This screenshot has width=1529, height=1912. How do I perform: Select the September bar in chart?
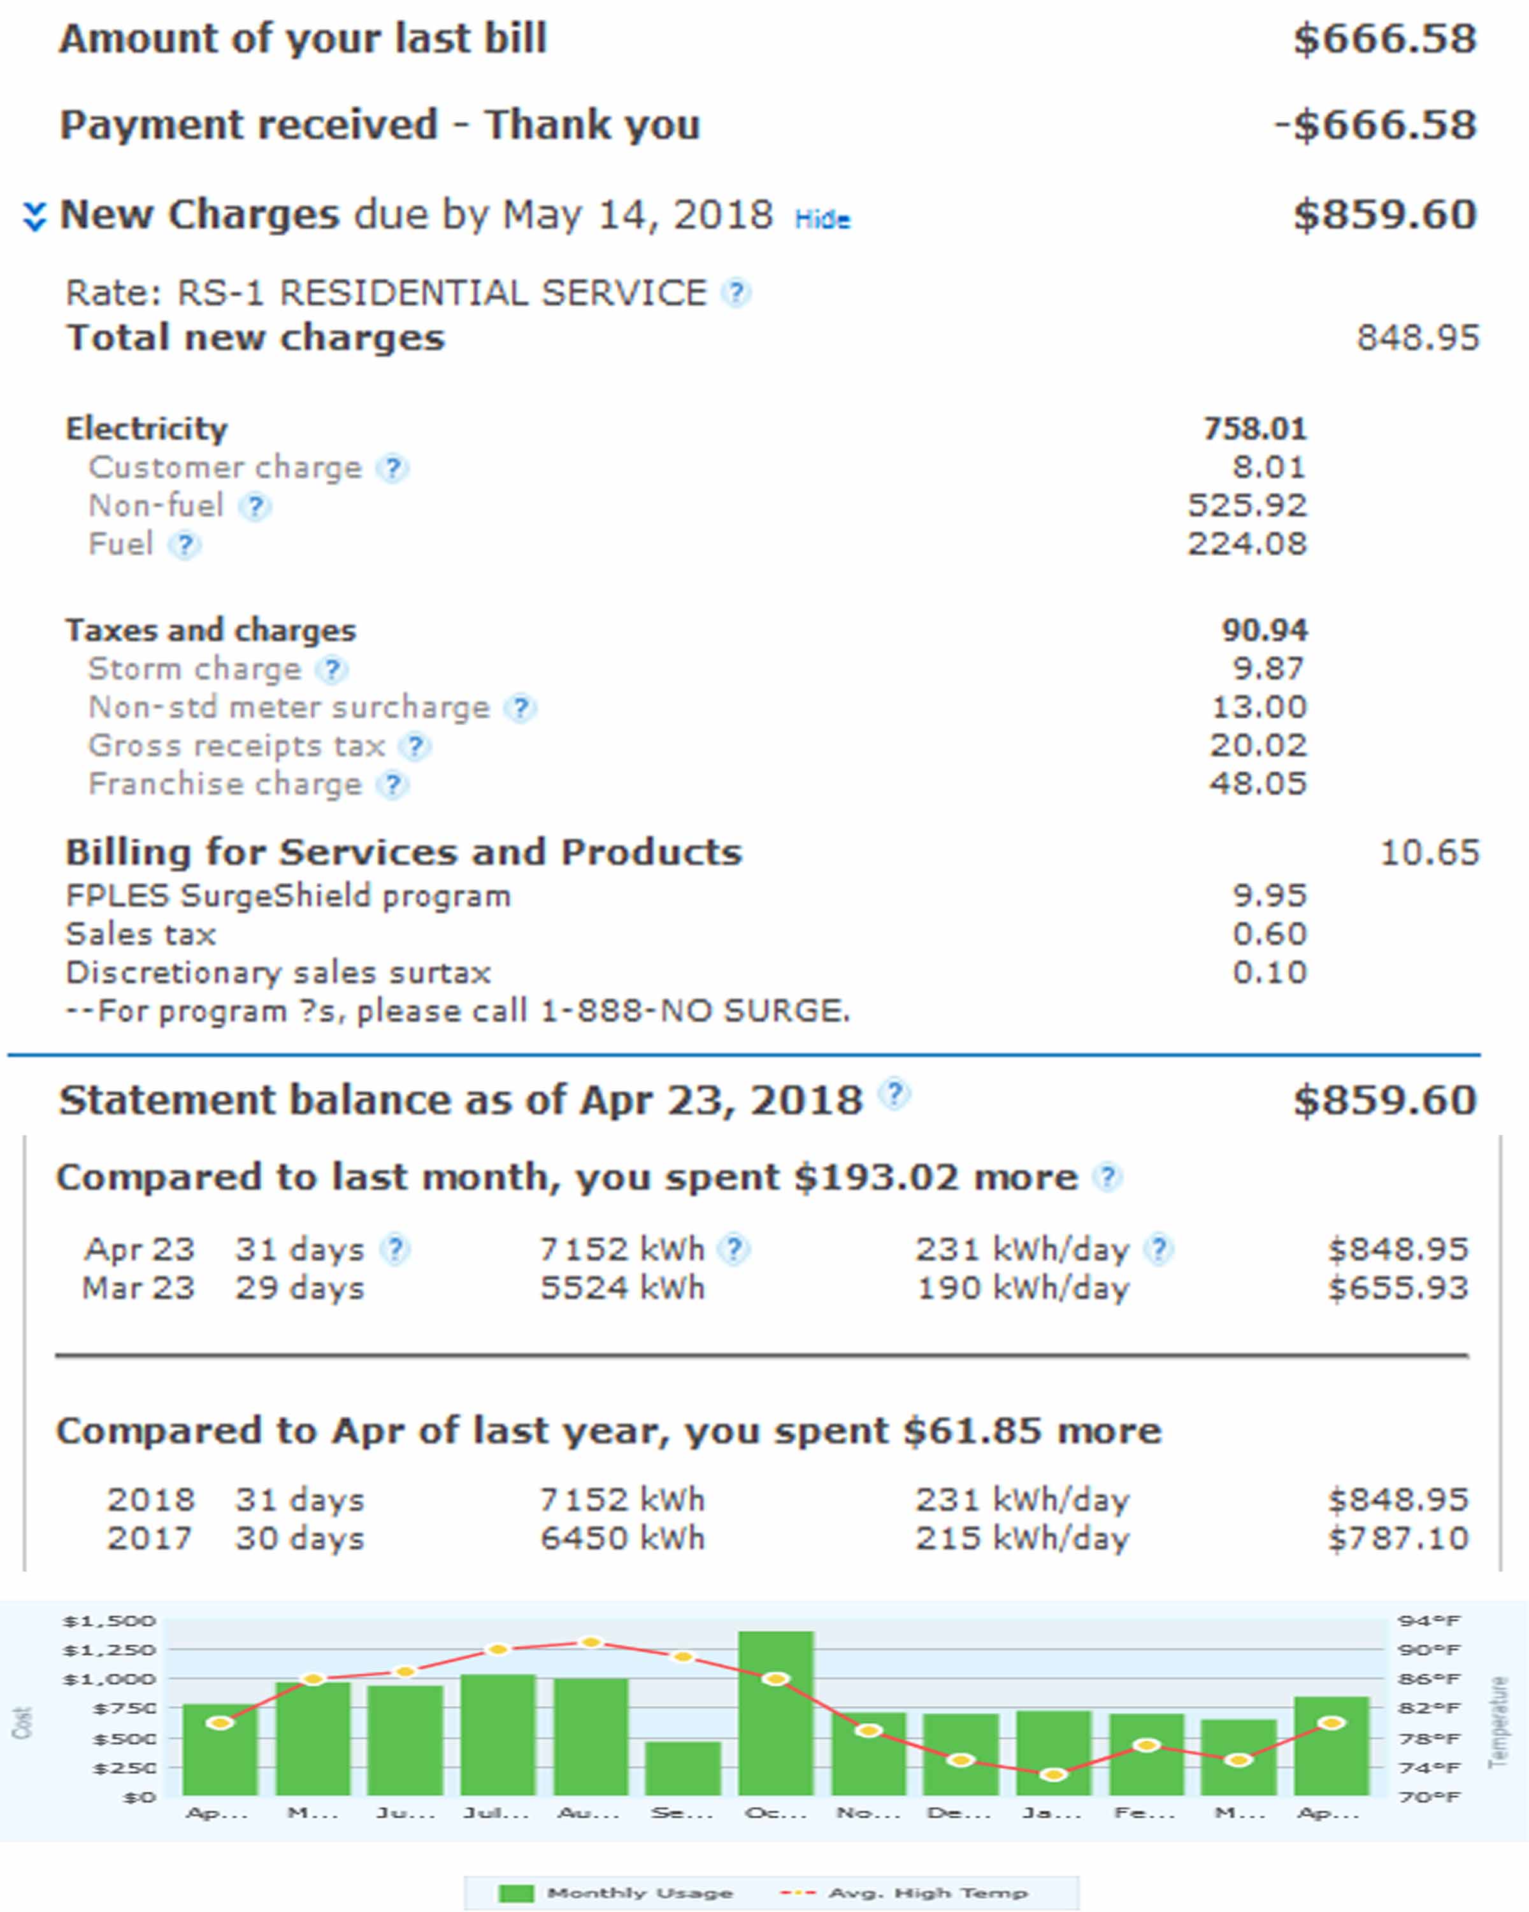(x=682, y=1769)
